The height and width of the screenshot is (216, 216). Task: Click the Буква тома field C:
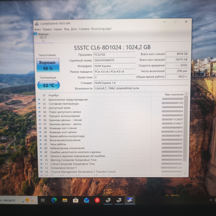pos(114,77)
